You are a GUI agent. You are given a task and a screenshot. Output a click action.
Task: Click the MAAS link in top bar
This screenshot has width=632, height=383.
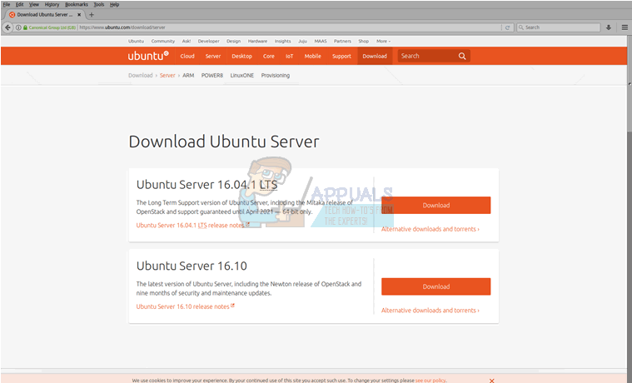point(321,41)
